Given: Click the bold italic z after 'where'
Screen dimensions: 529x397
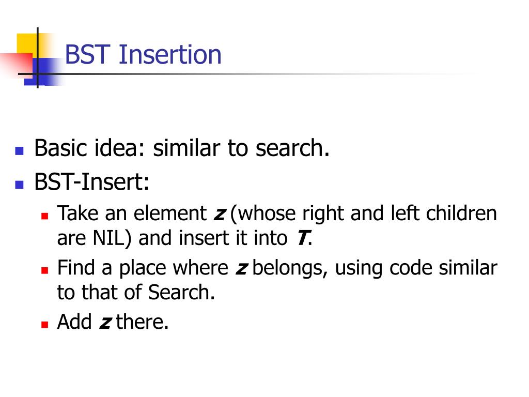Looking at the screenshot, I should pyautogui.click(x=242, y=268).
